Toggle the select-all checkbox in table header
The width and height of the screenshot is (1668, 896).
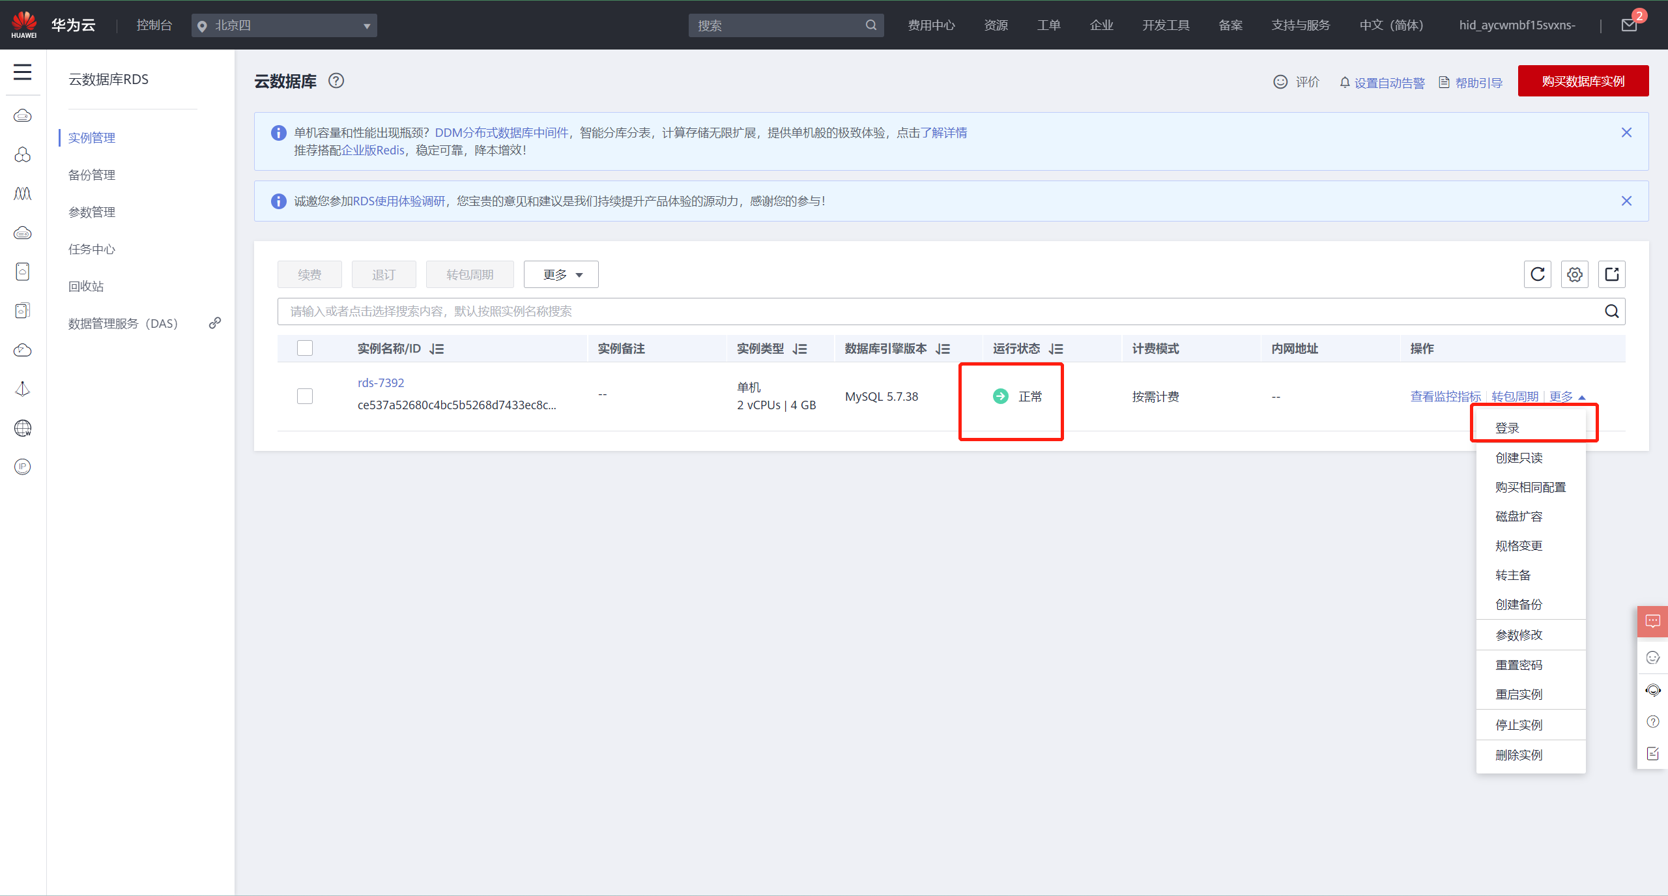pyautogui.click(x=305, y=348)
